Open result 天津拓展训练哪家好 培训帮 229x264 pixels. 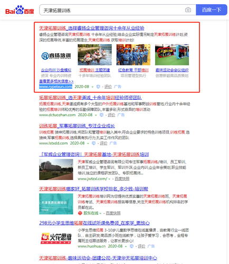[93, 189]
